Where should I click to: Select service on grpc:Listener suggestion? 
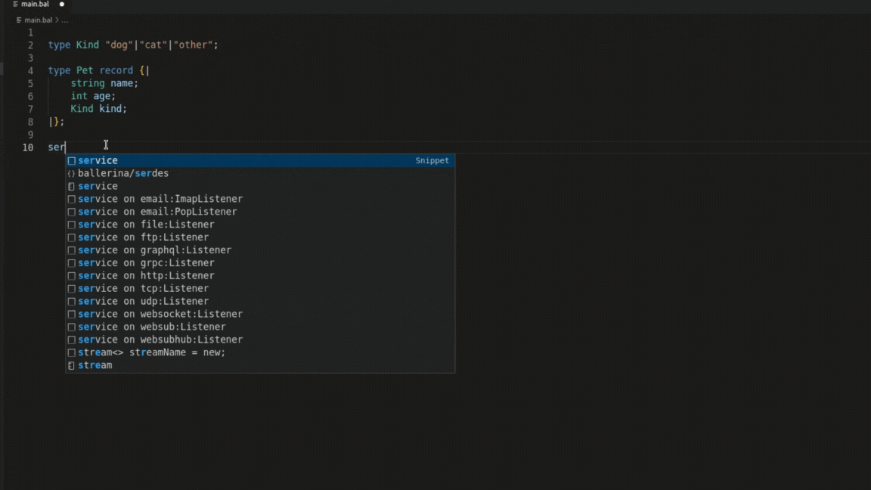[260, 263]
